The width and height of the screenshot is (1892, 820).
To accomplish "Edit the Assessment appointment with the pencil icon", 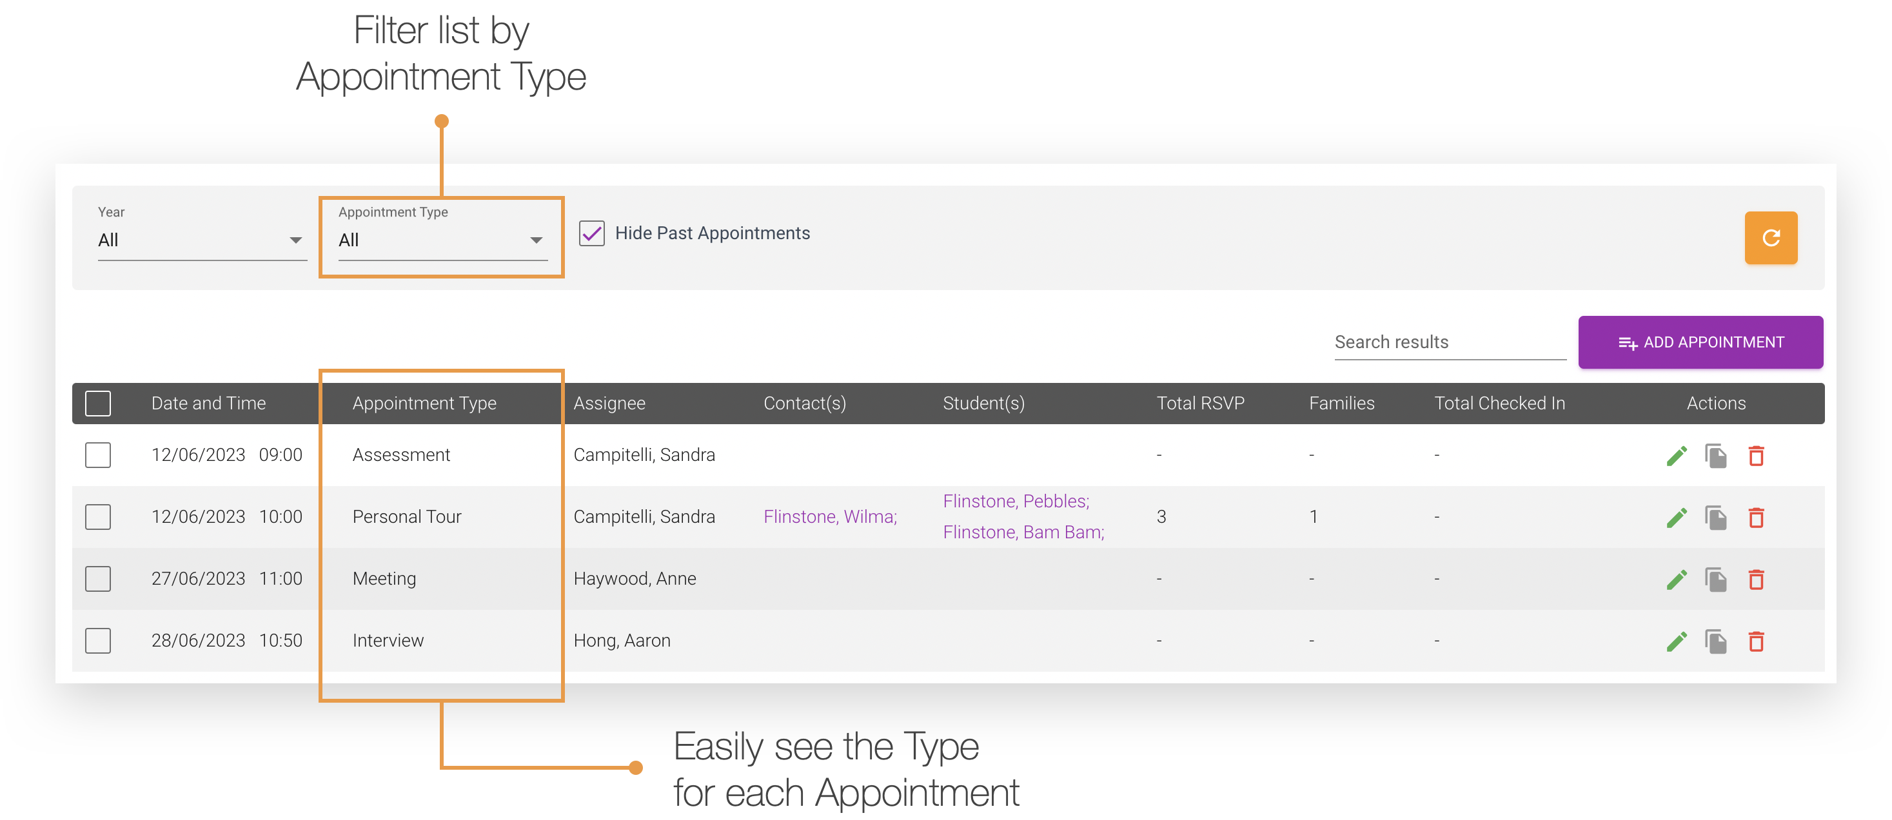I will pyautogui.click(x=1677, y=455).
